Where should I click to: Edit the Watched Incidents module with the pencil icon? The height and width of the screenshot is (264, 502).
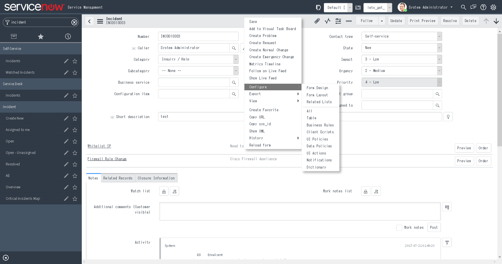point(66,73)
